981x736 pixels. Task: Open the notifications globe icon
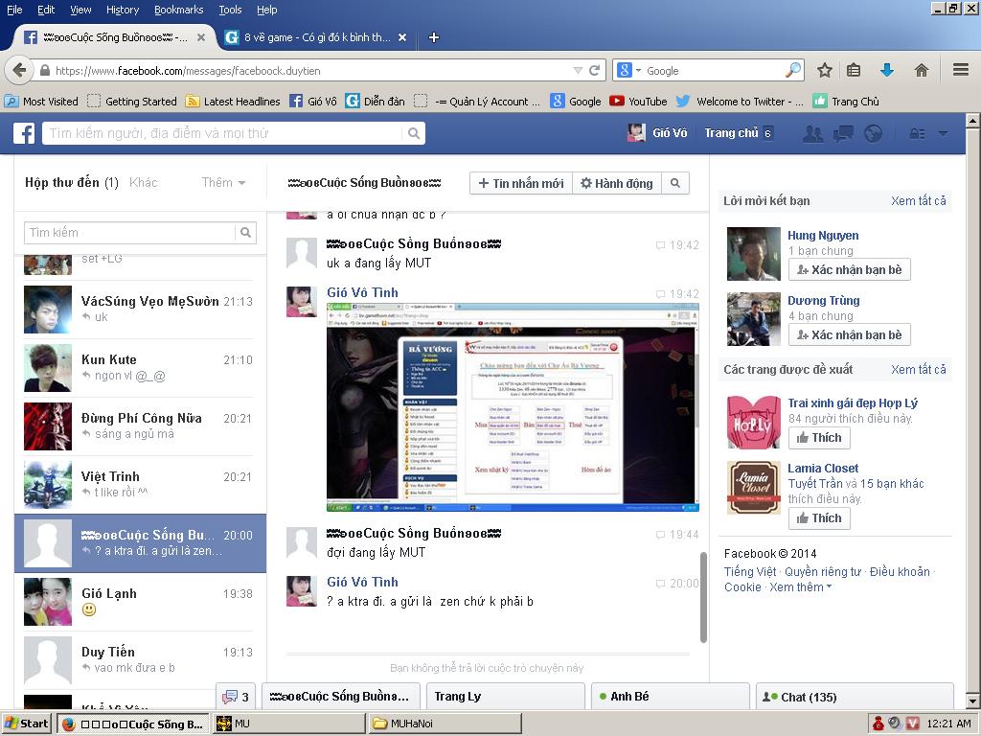tap(873, 133)
